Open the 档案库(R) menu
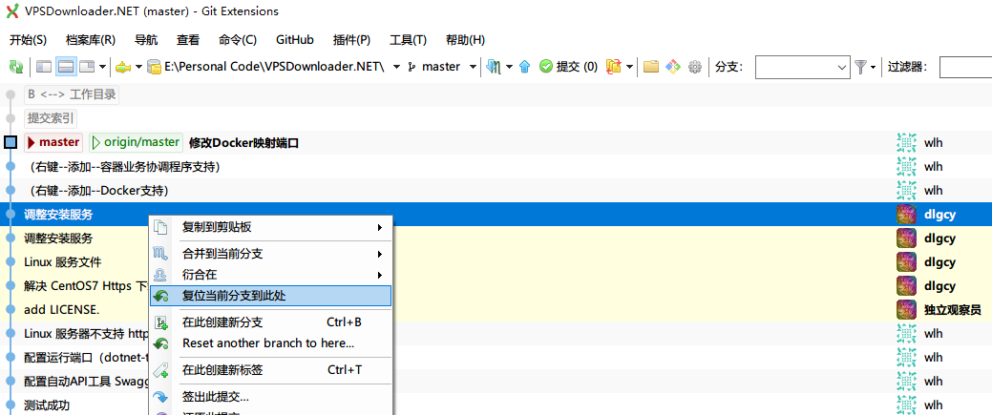 click(91, 39)
